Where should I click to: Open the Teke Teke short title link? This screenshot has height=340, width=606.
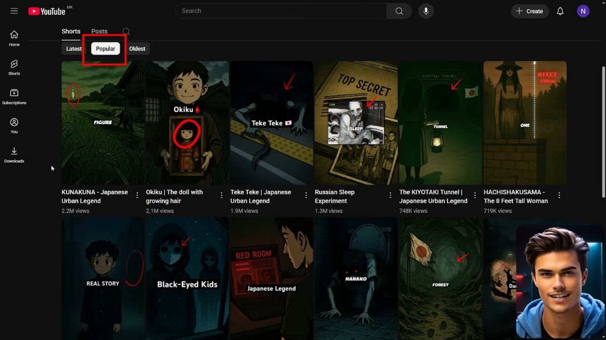pos(261,196)
